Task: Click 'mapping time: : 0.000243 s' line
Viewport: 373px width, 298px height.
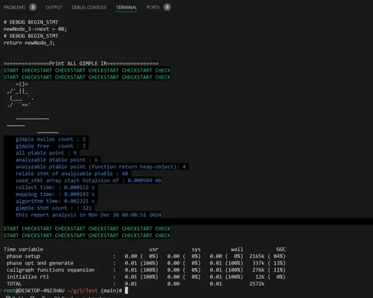Action: pos(55,195)
